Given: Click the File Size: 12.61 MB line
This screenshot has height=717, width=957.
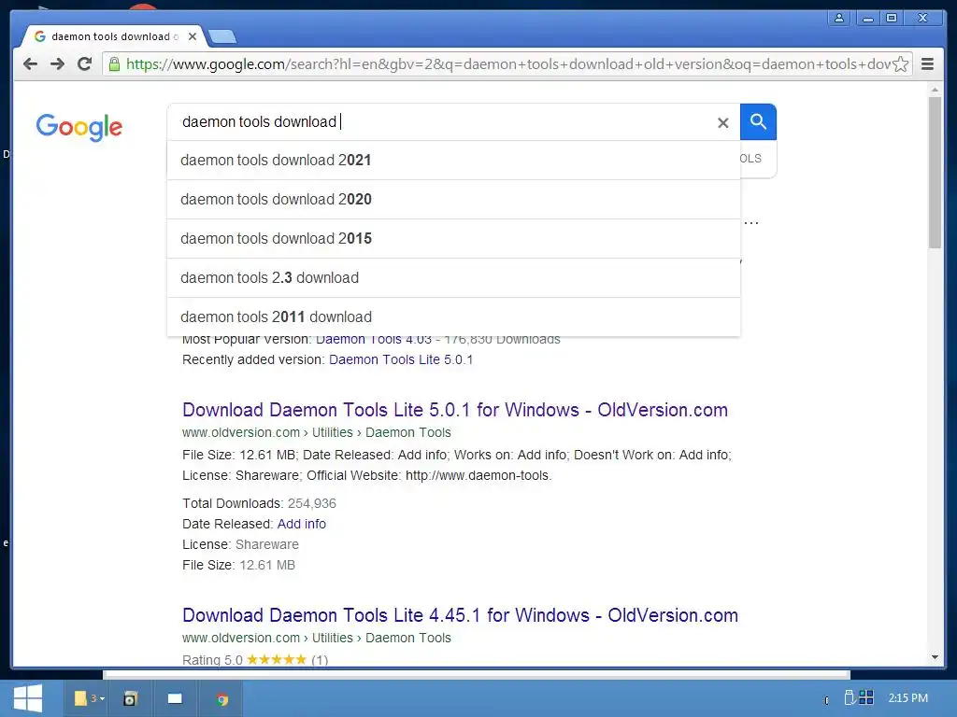Looking at the screenshot, I should coord(238,565).
